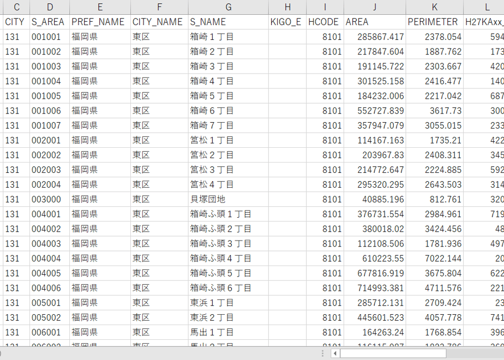504x360 pixels.
Task: Click the AREA header cell
Action: coord(375,22)
